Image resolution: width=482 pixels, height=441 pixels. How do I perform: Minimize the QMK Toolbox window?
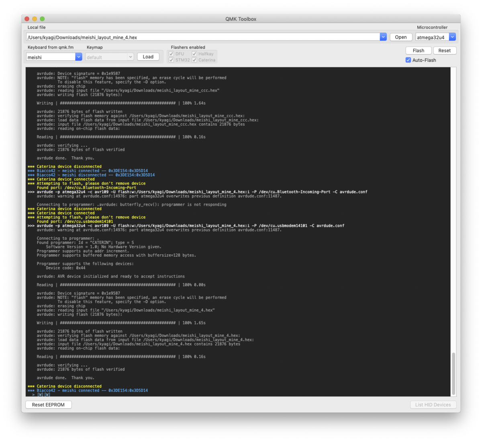(35, 19)
